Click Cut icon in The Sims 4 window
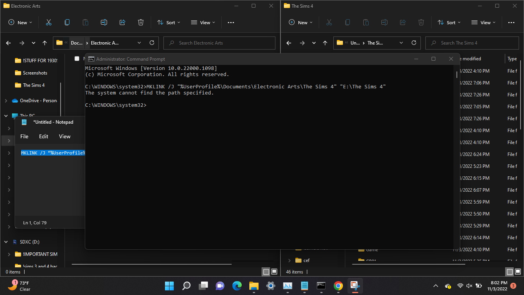 pyautogui.click(x=329, y=23)
